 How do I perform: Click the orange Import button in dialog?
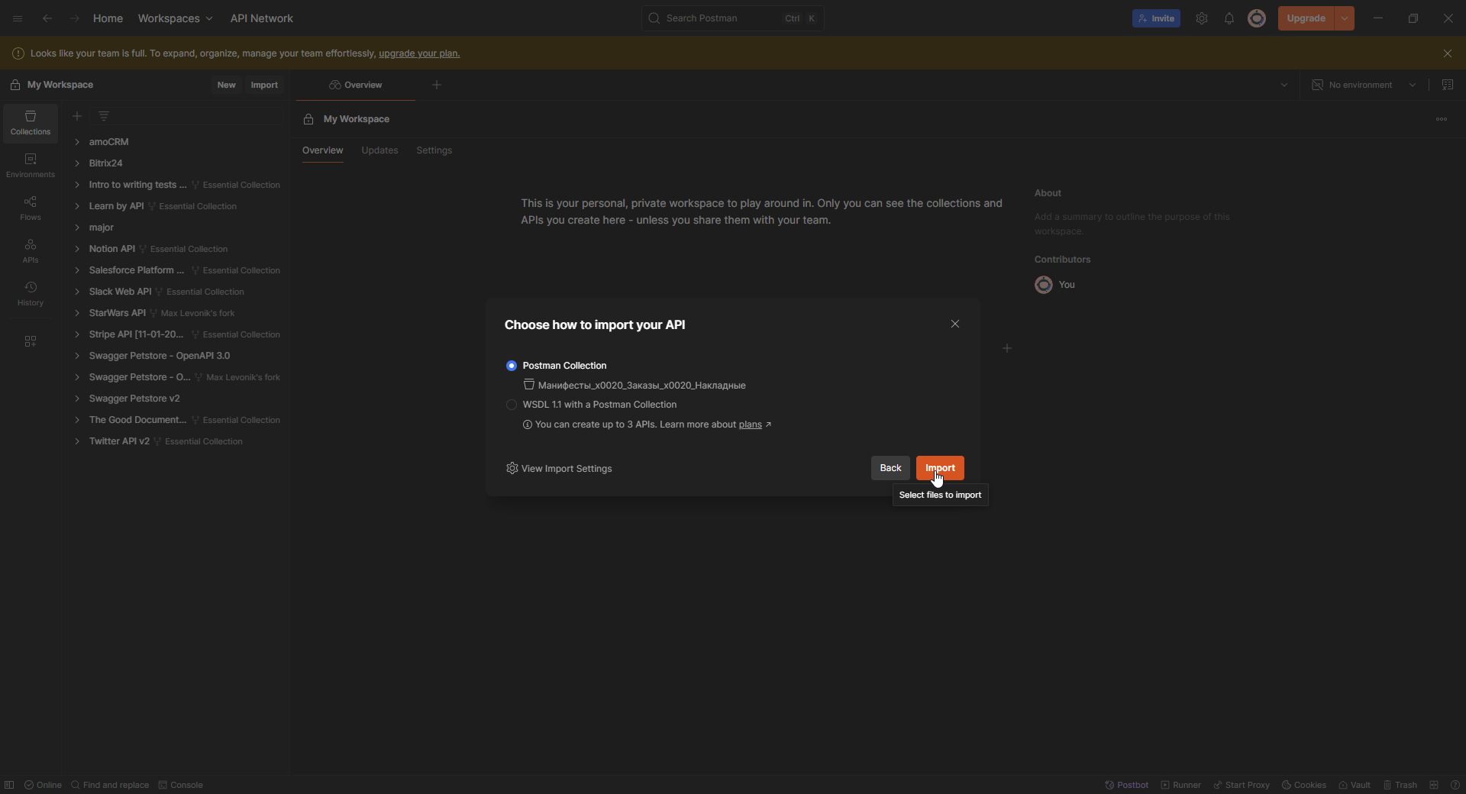click(x=940, y=468)
